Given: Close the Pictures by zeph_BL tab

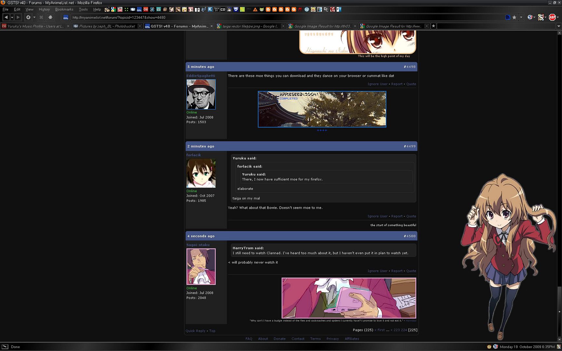Looking at the screenshot, I should [x=140, y=26].
